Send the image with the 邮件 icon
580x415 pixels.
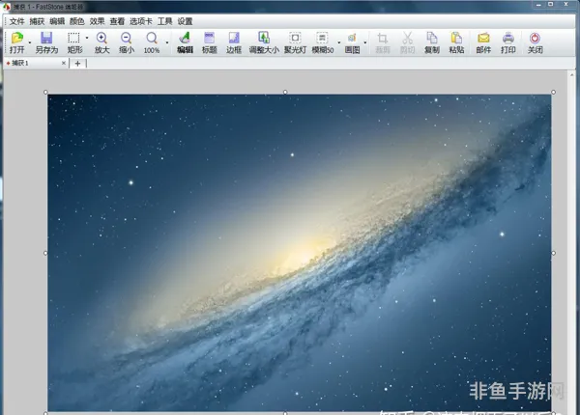coord(483,42)
